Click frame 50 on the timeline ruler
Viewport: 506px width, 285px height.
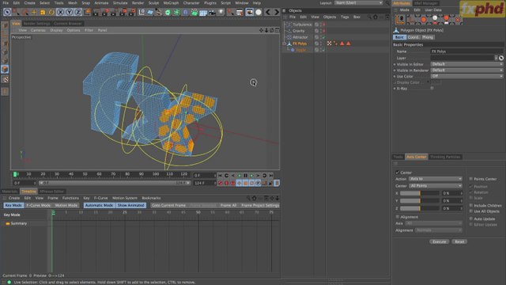point(198,212)
